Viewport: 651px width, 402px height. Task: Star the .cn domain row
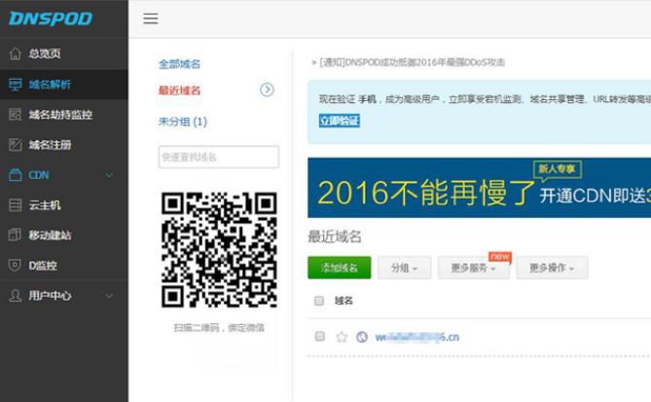342,337
